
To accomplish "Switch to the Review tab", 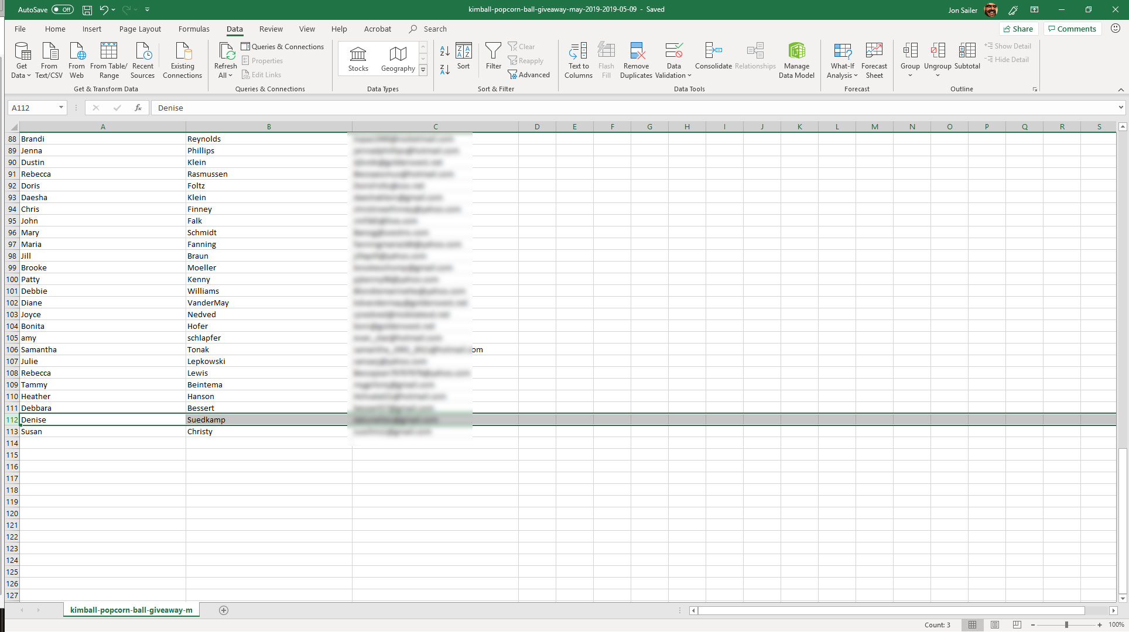I will click(271, 29).
